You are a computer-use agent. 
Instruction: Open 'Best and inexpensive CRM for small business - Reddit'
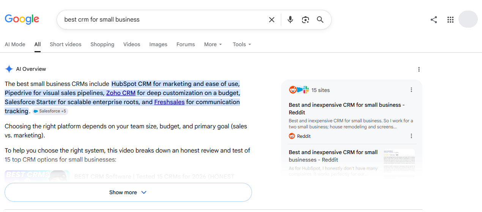(x=347, y=109)
